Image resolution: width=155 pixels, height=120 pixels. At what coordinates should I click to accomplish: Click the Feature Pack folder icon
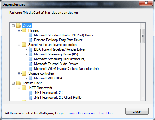click(19, 83)
